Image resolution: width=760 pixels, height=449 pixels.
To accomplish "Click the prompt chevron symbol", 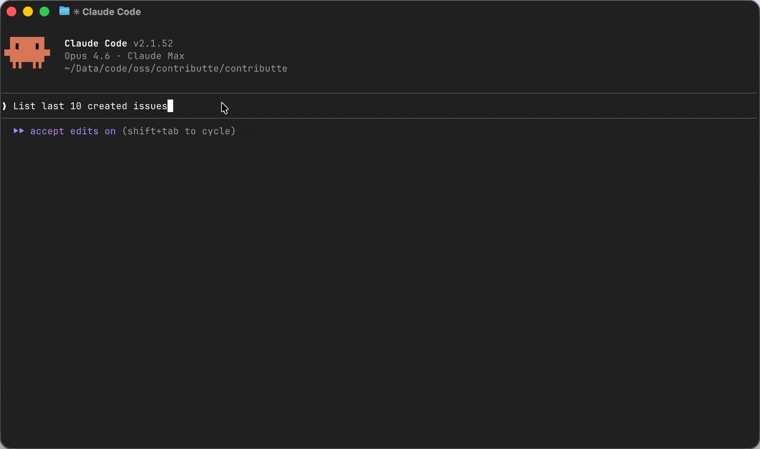I will (x=5, y=106).
